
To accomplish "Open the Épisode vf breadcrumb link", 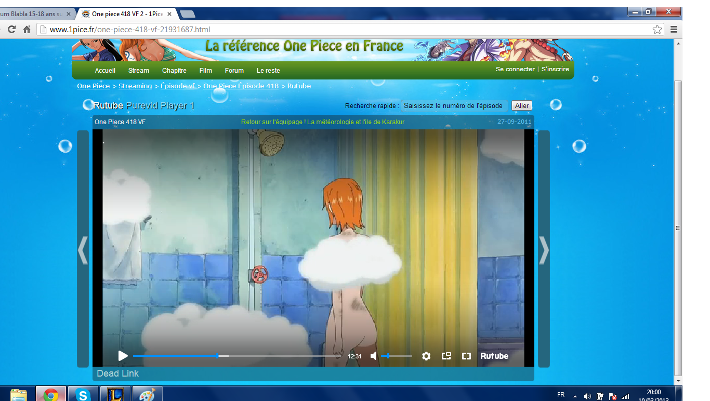I will click(178, 86).
